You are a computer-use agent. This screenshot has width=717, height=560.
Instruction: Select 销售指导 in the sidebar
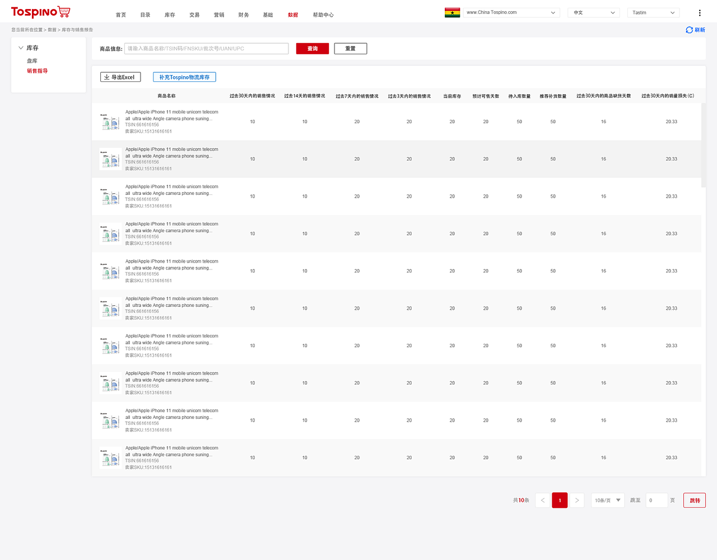coord(38,71)
